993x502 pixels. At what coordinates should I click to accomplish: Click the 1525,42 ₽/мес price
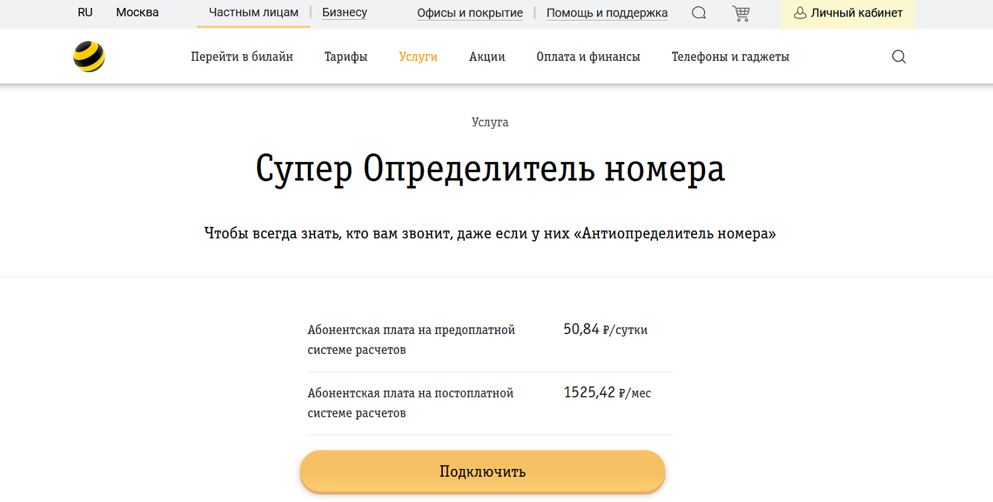[x=608, y=393]
